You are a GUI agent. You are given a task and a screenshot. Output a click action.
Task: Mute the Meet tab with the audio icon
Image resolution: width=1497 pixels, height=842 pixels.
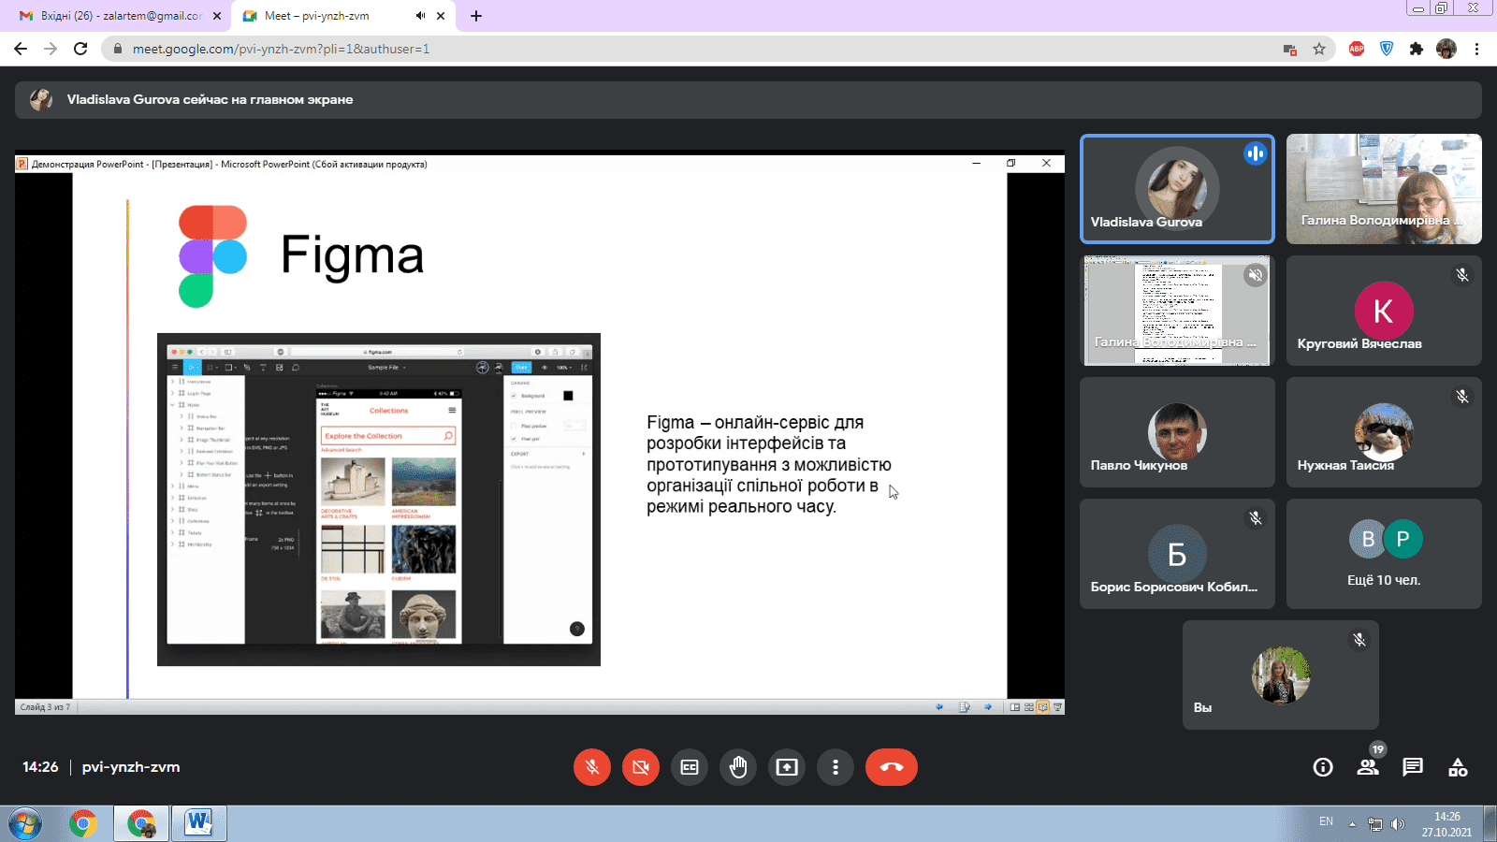click(420, 16)
